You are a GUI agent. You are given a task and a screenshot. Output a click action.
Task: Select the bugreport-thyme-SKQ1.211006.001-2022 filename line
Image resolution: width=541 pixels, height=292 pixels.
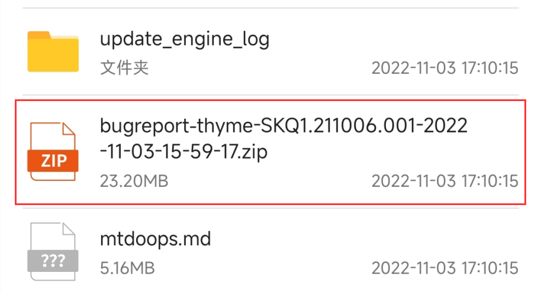(284, 125)
